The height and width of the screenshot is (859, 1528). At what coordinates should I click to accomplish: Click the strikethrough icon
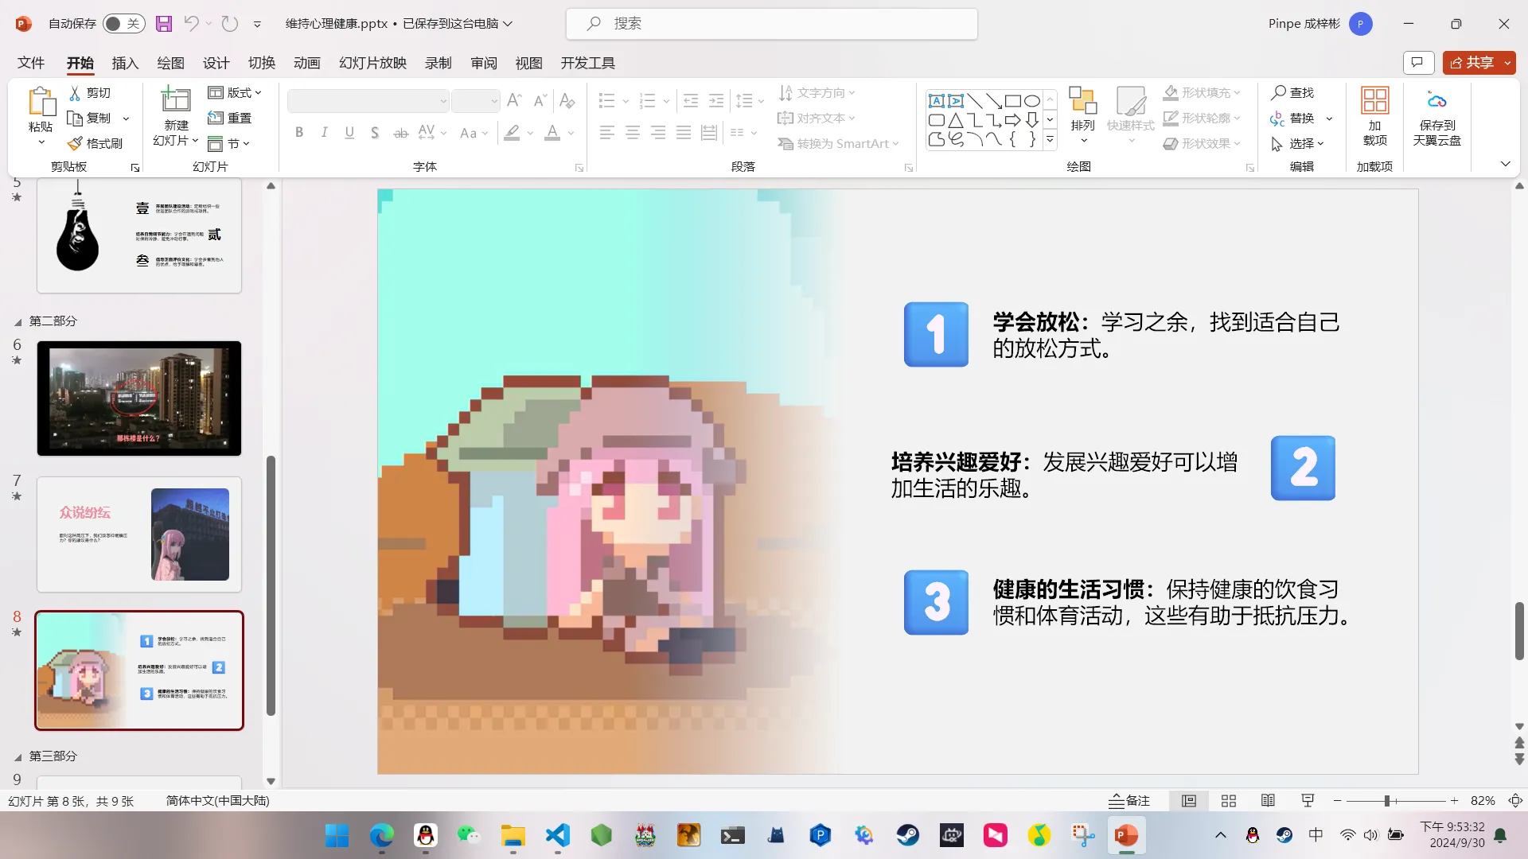point(401,133)
